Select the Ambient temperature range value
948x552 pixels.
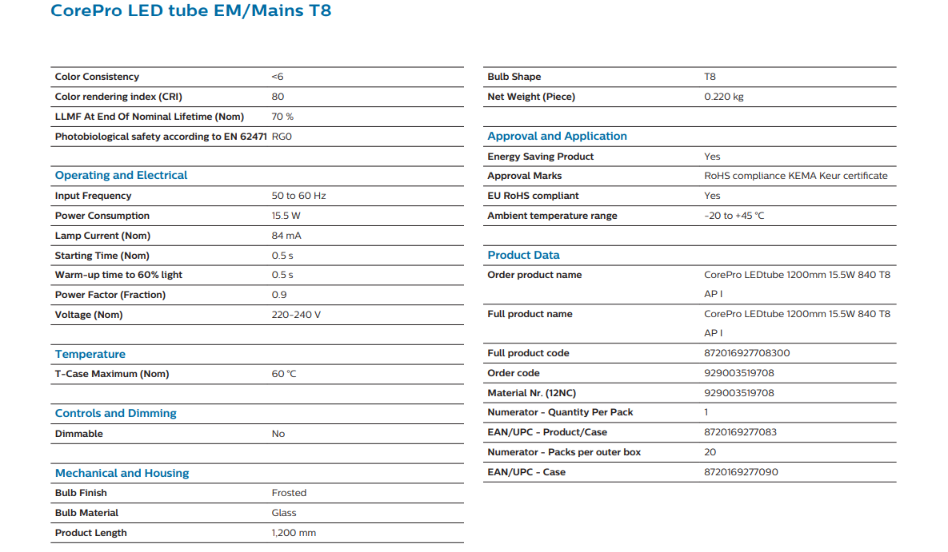pyautogui.click(x=734, y=216)
